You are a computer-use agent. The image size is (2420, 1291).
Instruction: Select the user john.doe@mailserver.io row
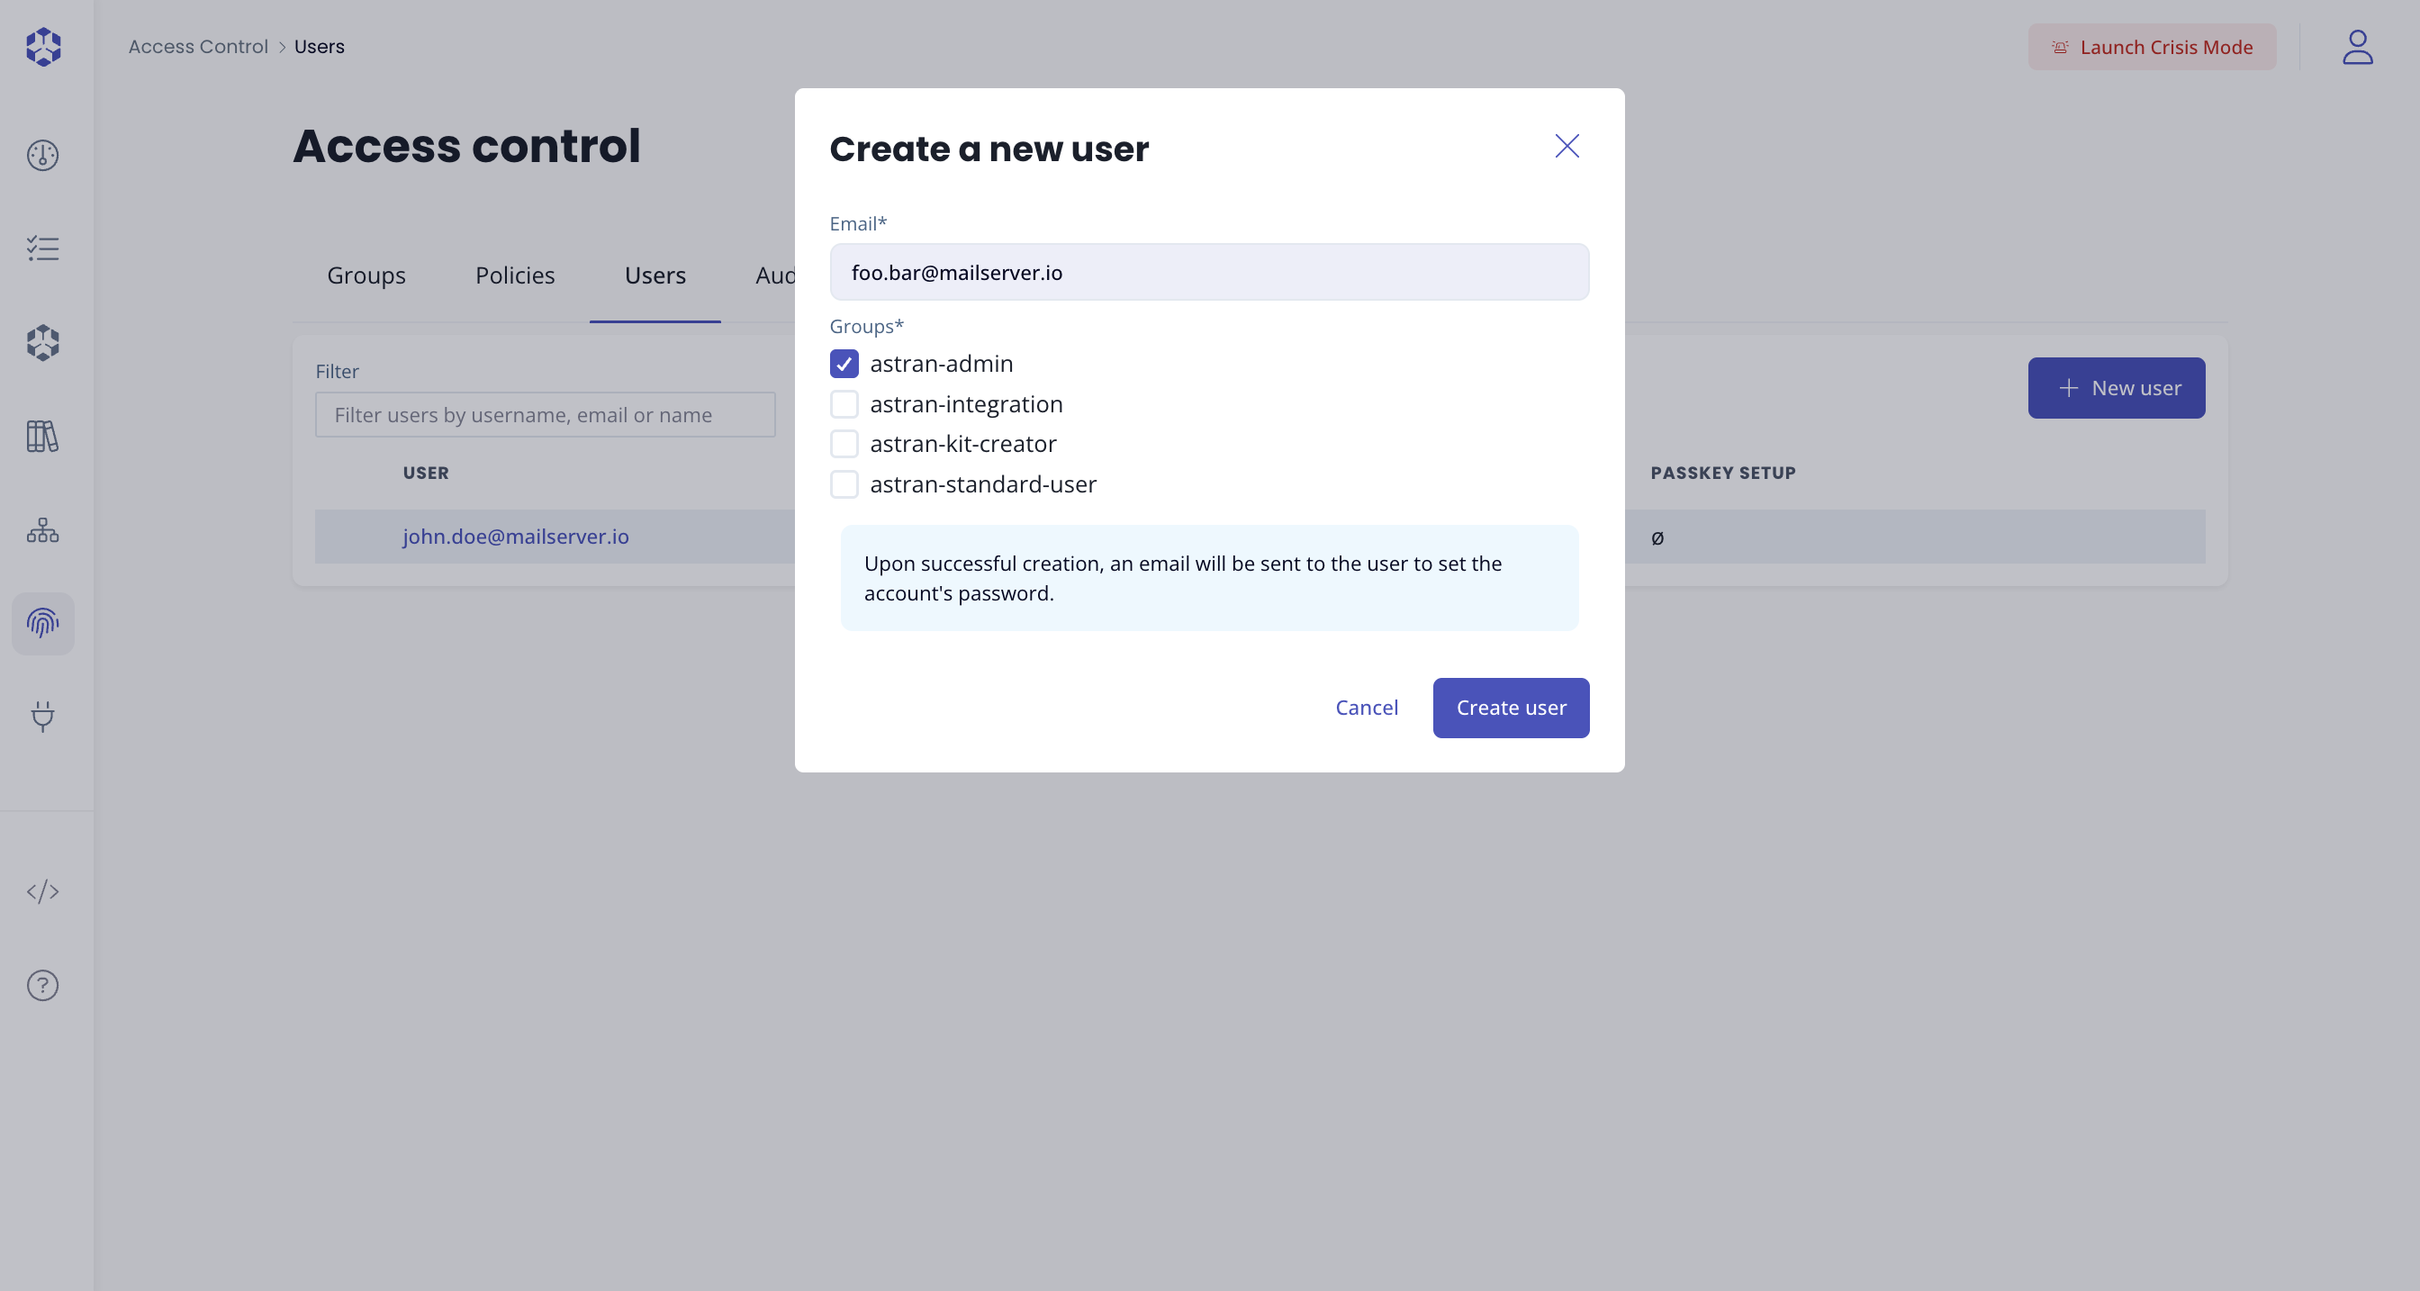[x=515, y=537]
